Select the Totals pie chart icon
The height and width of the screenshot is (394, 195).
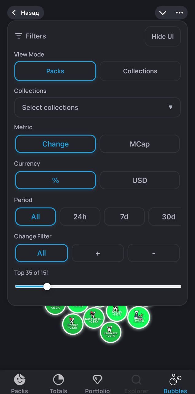click(58, 379)
